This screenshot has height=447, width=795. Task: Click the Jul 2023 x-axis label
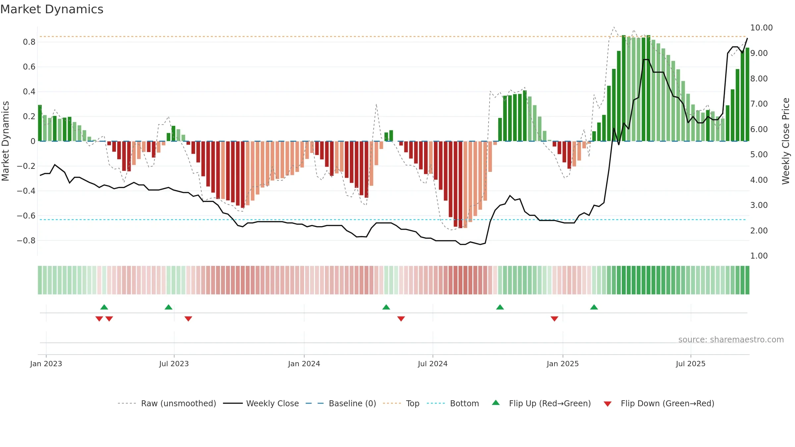174,364
